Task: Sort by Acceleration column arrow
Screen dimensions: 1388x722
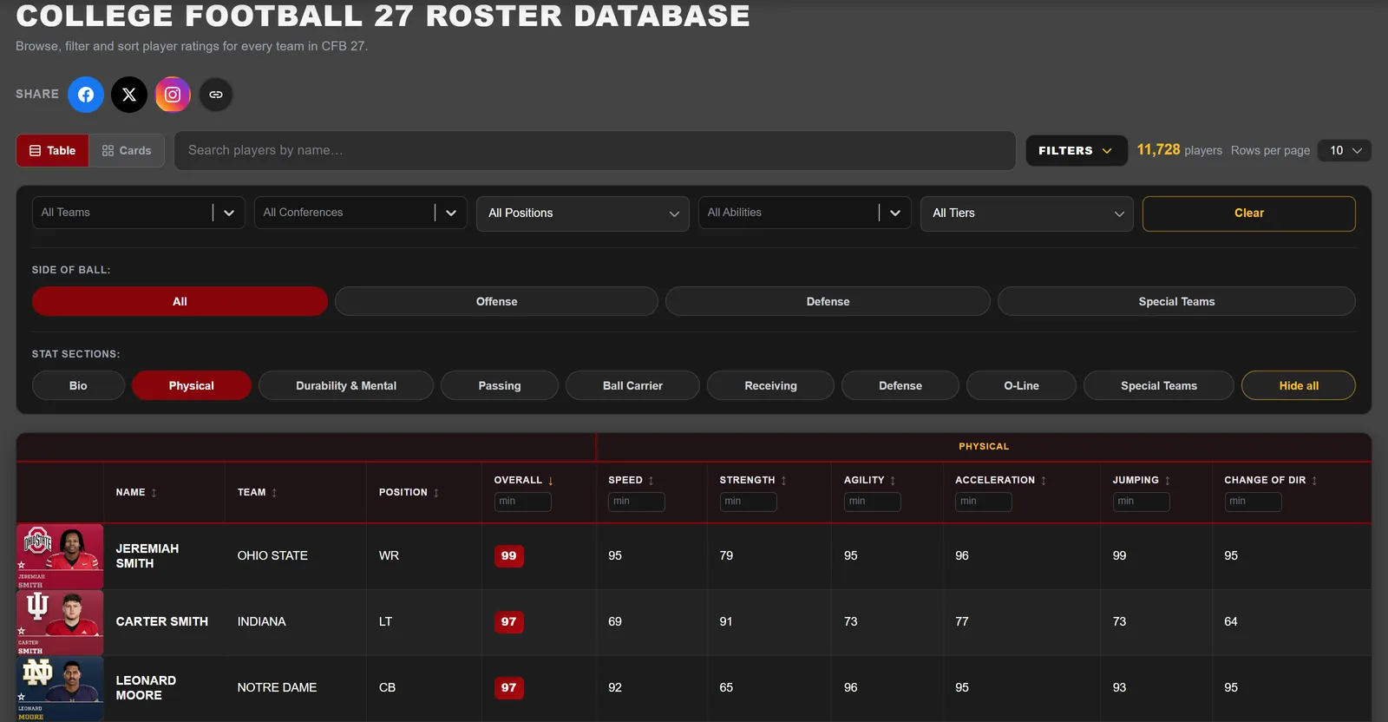Action: tap(1044, 481)
